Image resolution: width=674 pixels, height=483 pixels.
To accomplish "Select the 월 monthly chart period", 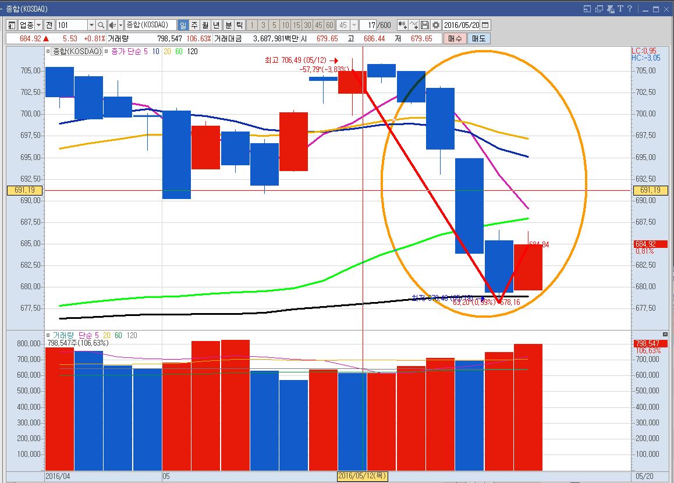I will (205, 25).
